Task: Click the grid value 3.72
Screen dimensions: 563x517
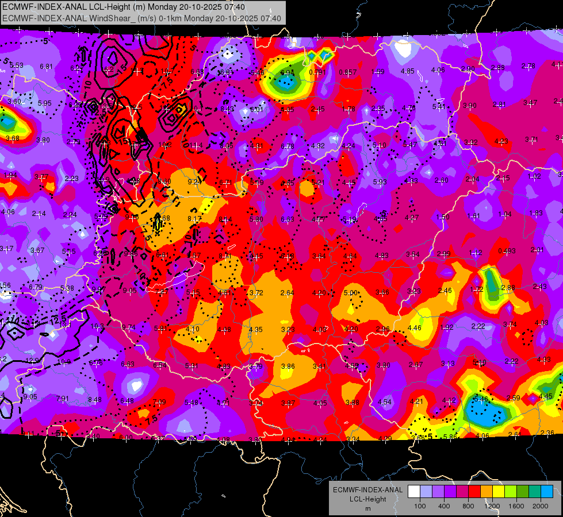Action: tap(256, 293)
